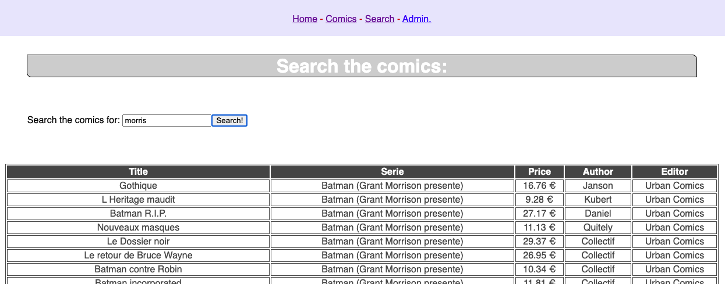725x284 pixels.
Task: Click the Title column header
Action: (138, 171)
